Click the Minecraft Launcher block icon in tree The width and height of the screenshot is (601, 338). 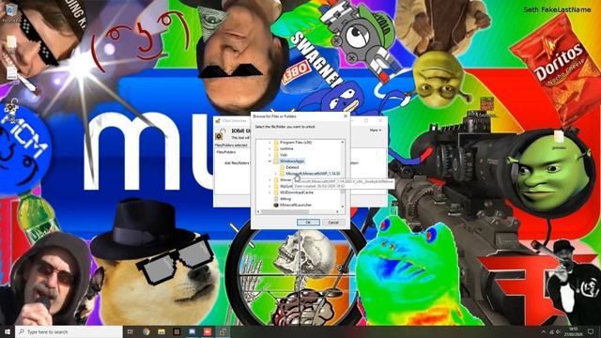click(x=276, y=205)
